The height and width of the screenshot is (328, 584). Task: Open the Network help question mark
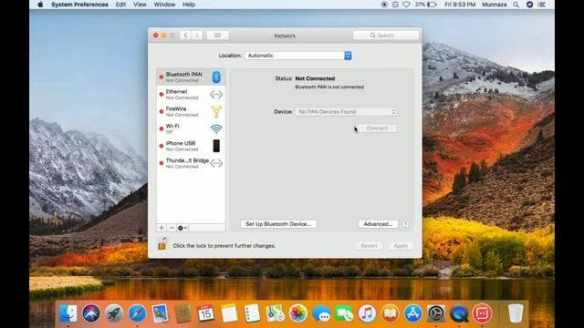405,224
